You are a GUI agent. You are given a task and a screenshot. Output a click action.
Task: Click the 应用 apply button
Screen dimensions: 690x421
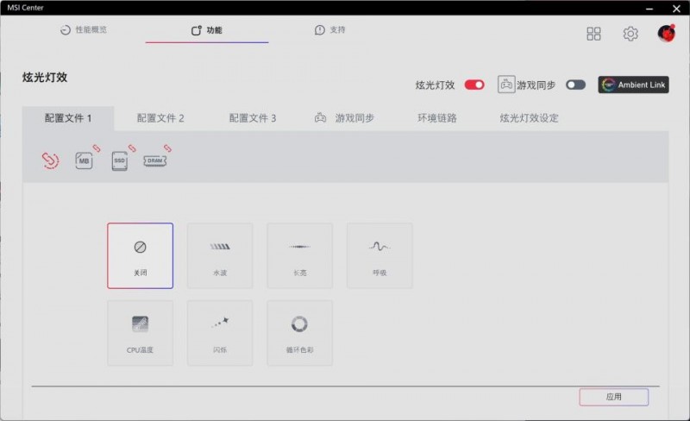(x=613, y=397)
